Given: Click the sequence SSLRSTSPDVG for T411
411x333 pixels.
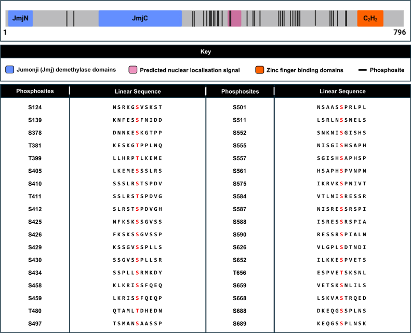Looking at the screenshot, I should pos(137,196).
